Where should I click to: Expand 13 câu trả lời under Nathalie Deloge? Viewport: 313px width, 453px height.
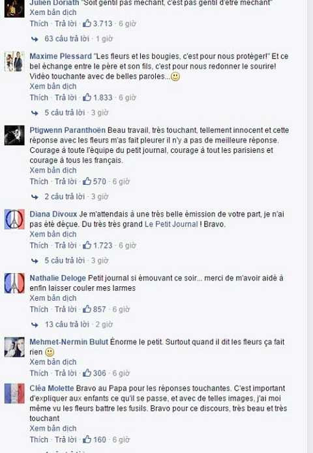(67, 324)
